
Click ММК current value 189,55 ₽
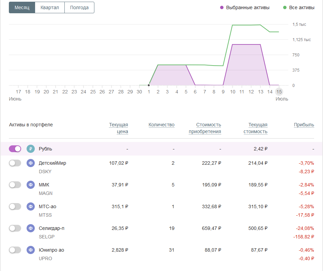[x=258, y=185]
